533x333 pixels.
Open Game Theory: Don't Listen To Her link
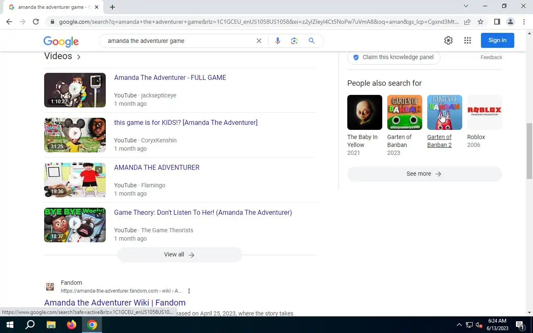point(203,212)
